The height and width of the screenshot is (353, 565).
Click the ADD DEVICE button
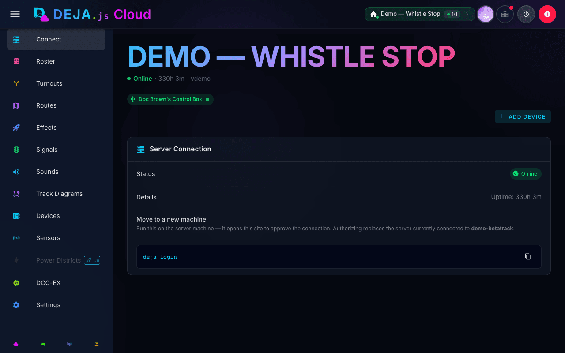coord(523,116)
